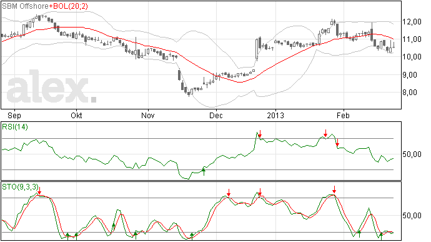Screen dimensions: 431x242
Task: Click the first red STO sell arrow in Sep
Action: pyautogui.click(x=39, y=191)
